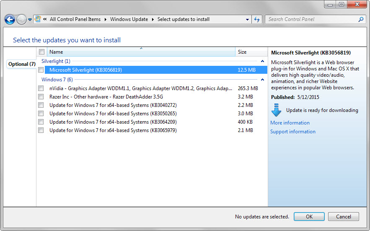The width and height of the screenshot is (370, 231).
Task: Check the KB3065979 update checkbox
Action: 41,130
